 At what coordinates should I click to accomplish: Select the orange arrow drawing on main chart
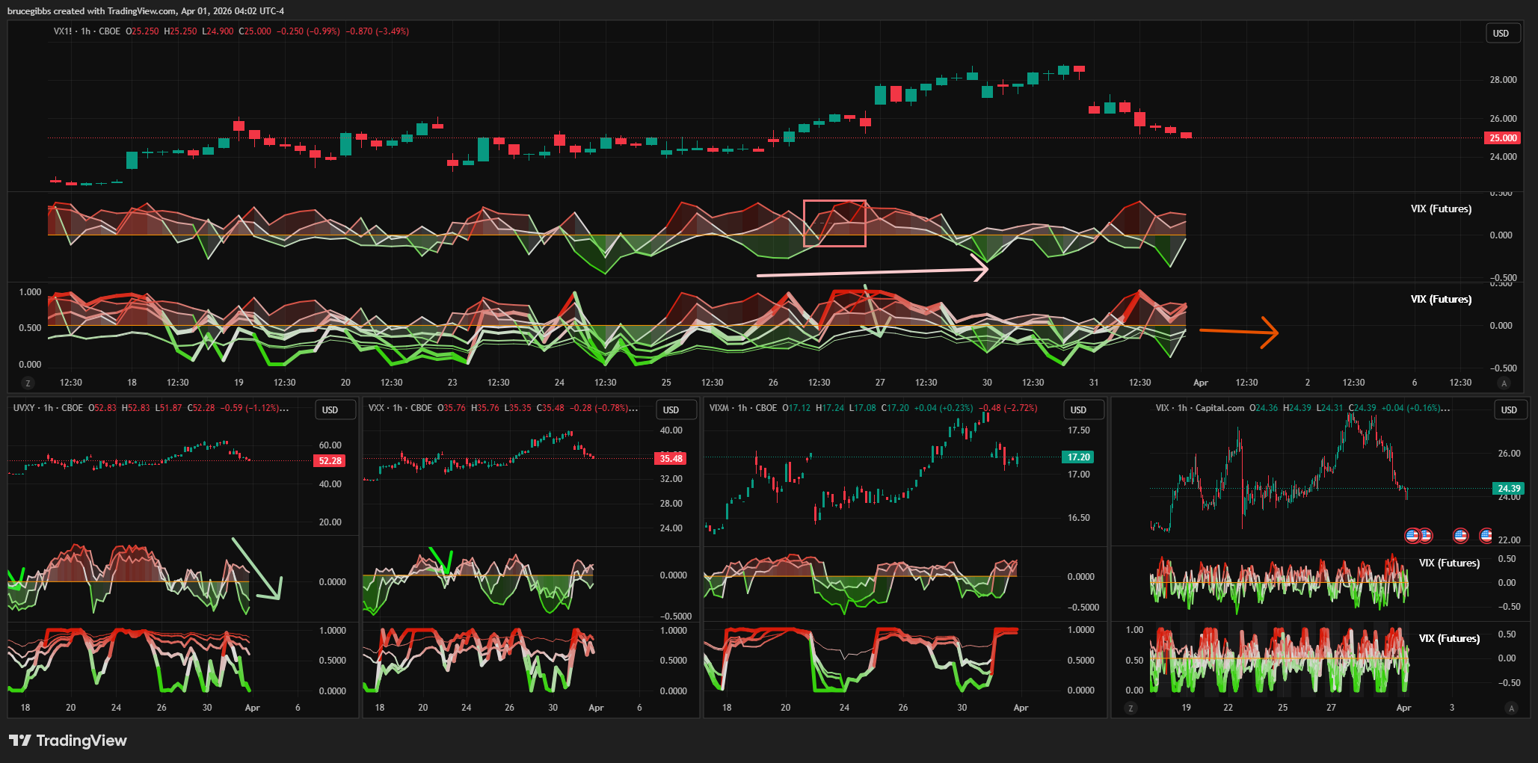(x=1238, y=331)
